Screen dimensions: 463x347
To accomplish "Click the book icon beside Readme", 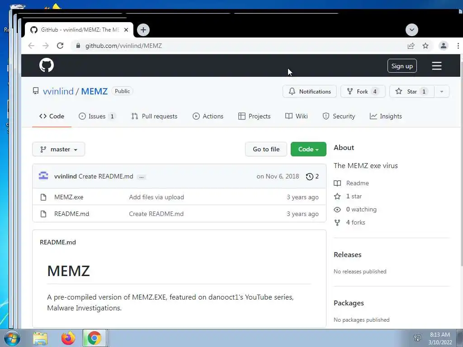I will pyautogui.click(x=337, y=183).
